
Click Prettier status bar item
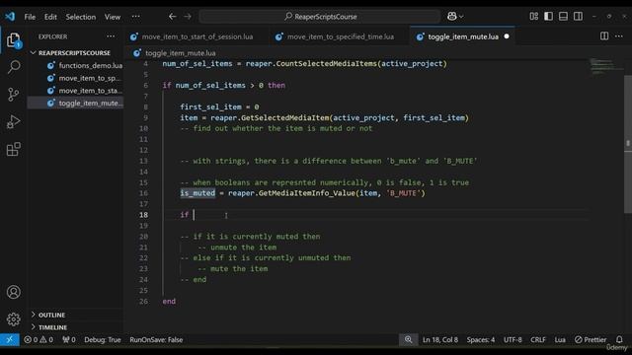[x=591, y=339]
